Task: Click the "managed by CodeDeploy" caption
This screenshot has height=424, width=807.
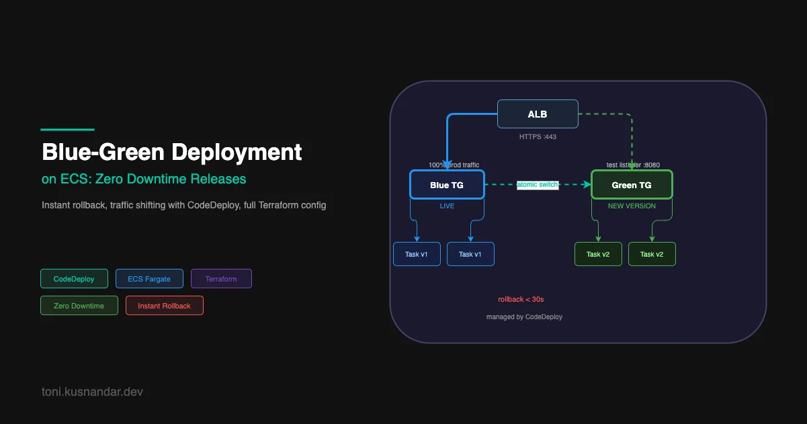Action: click(x=524, y=316)
